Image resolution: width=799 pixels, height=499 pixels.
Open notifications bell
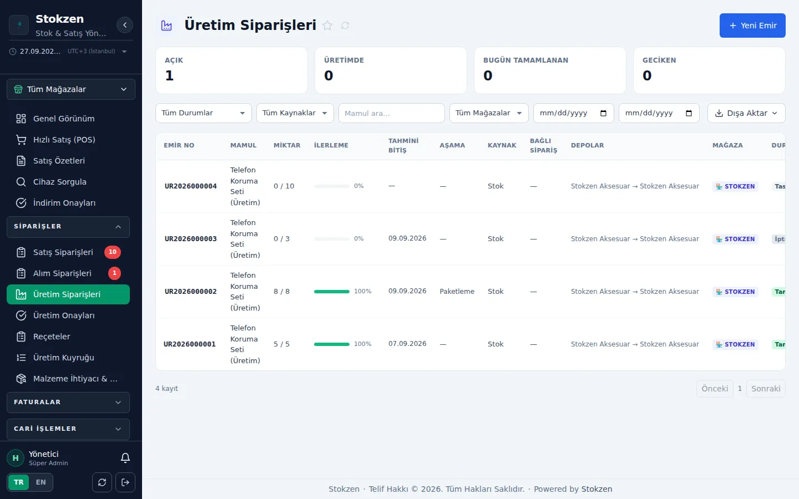[125, 458]
